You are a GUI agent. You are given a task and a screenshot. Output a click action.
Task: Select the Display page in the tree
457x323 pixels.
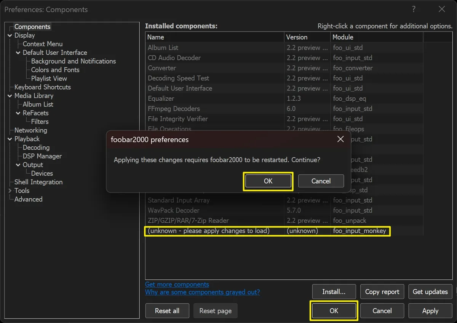coord(25,35)
